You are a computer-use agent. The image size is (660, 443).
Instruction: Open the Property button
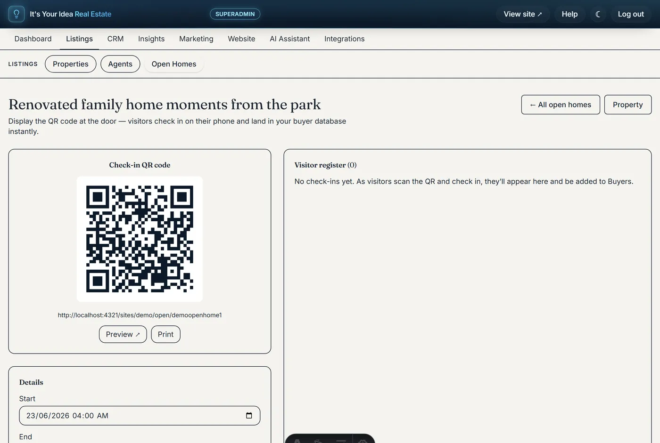(x=628, y=105)
